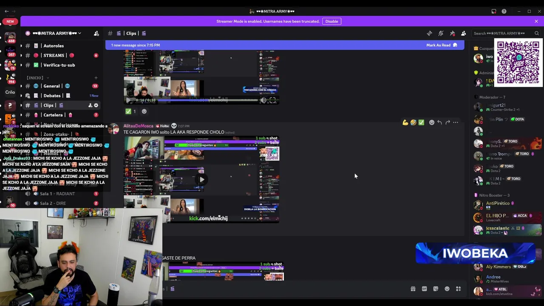Disable Streamer Mode via Disable button
Screen dimensions: 544x306
[x=332, y=21]
